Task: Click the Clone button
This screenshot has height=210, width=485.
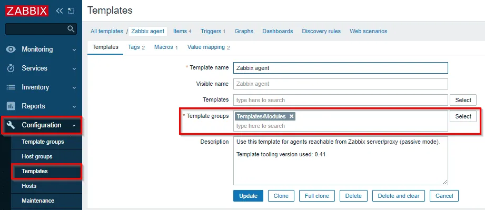Action: tap(281, 196)
